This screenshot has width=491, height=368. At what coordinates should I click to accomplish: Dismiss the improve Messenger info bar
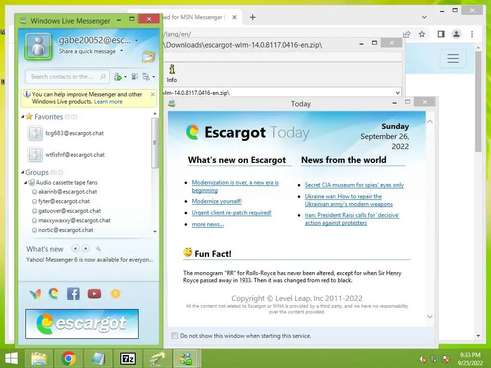point(153,94)
